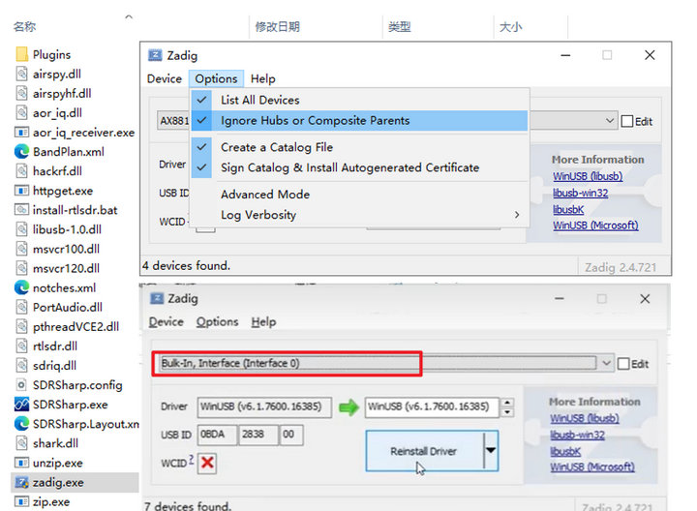
Task: Increment the target driver stepper up arrow
Action: [x=507, y=403]
